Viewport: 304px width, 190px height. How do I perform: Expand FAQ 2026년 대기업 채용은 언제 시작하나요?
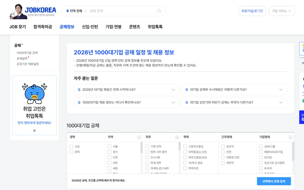click(x=127, y=90)
